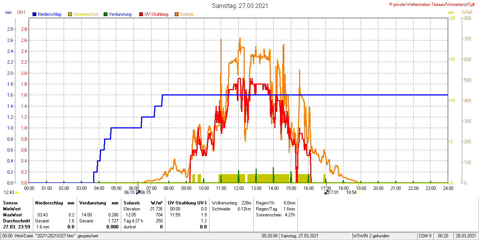Click the red UV-I axis unit label
479x240 pixels.
21,12
